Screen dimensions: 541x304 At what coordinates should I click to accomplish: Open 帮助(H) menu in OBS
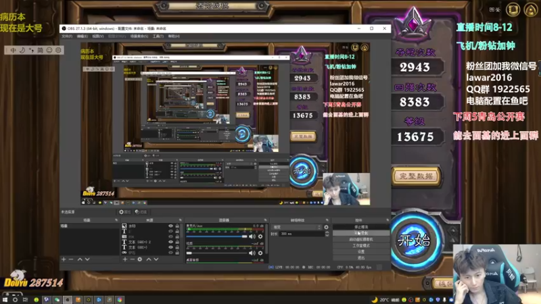click(174, 36)
